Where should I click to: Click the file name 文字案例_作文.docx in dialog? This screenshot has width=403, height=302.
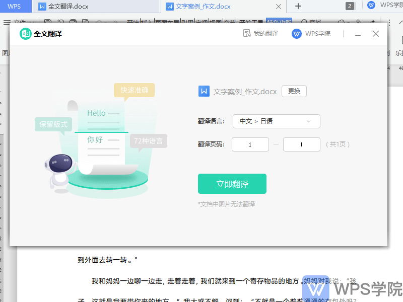[x=245, y=92]
